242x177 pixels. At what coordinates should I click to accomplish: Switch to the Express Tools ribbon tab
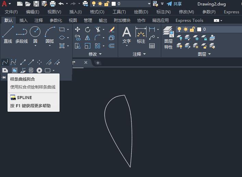[189, 21]
